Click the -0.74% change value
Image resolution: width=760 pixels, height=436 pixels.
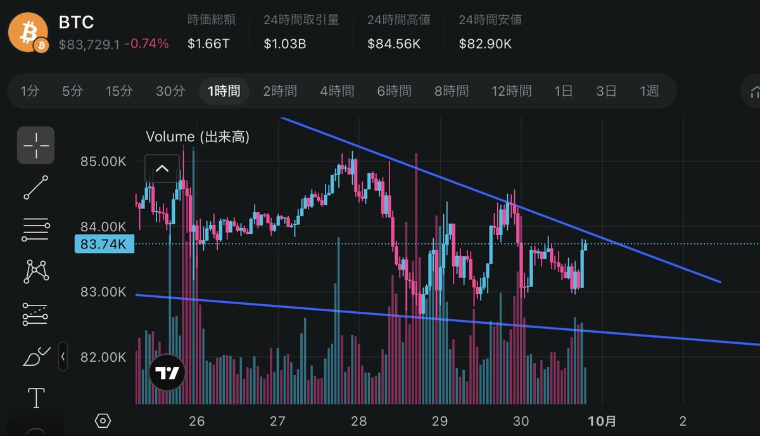(x=146, y=44)
